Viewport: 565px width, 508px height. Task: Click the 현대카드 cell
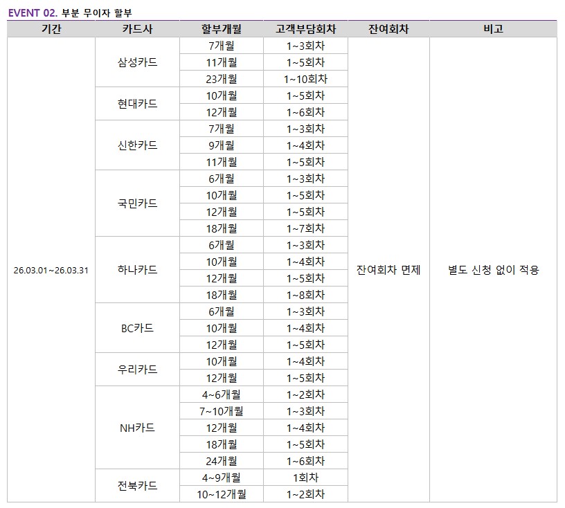137,104
